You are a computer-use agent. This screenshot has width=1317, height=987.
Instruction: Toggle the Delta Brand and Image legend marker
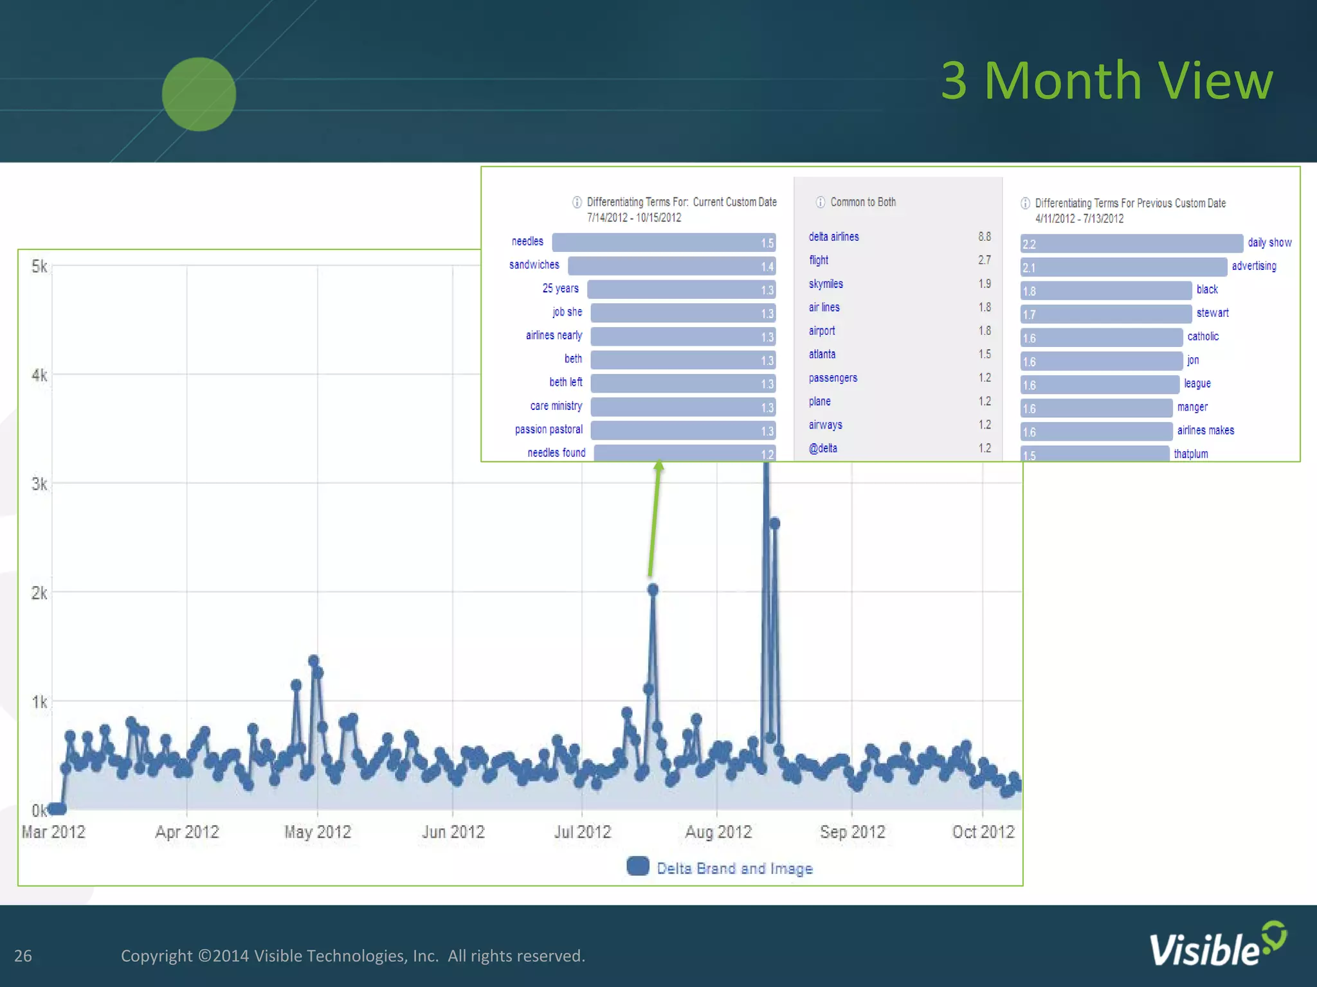[x=638, y=866]
